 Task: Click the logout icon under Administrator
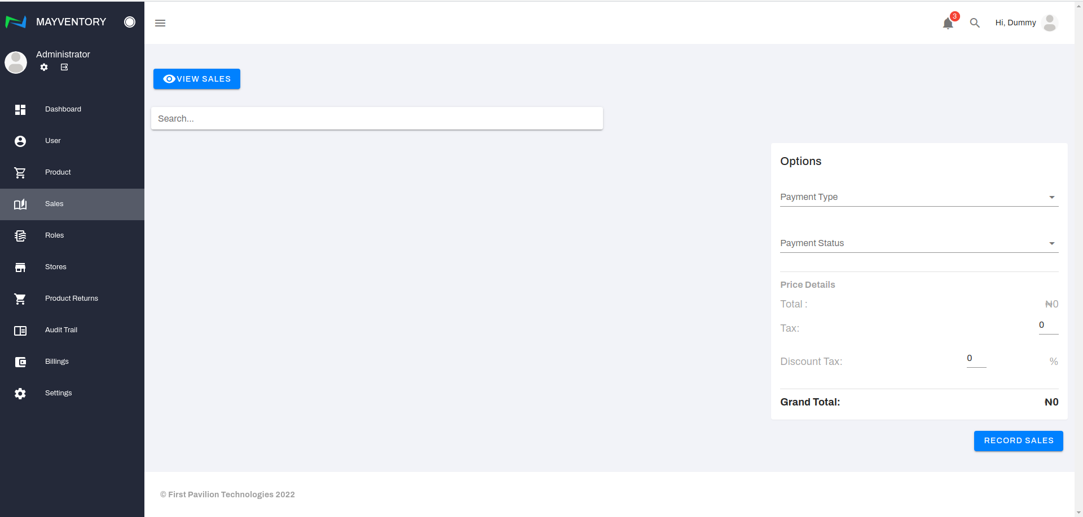click(64, 67)
